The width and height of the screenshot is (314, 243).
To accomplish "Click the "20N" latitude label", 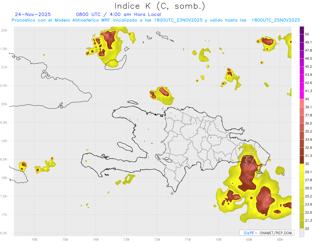I will (x=4, y=104).
